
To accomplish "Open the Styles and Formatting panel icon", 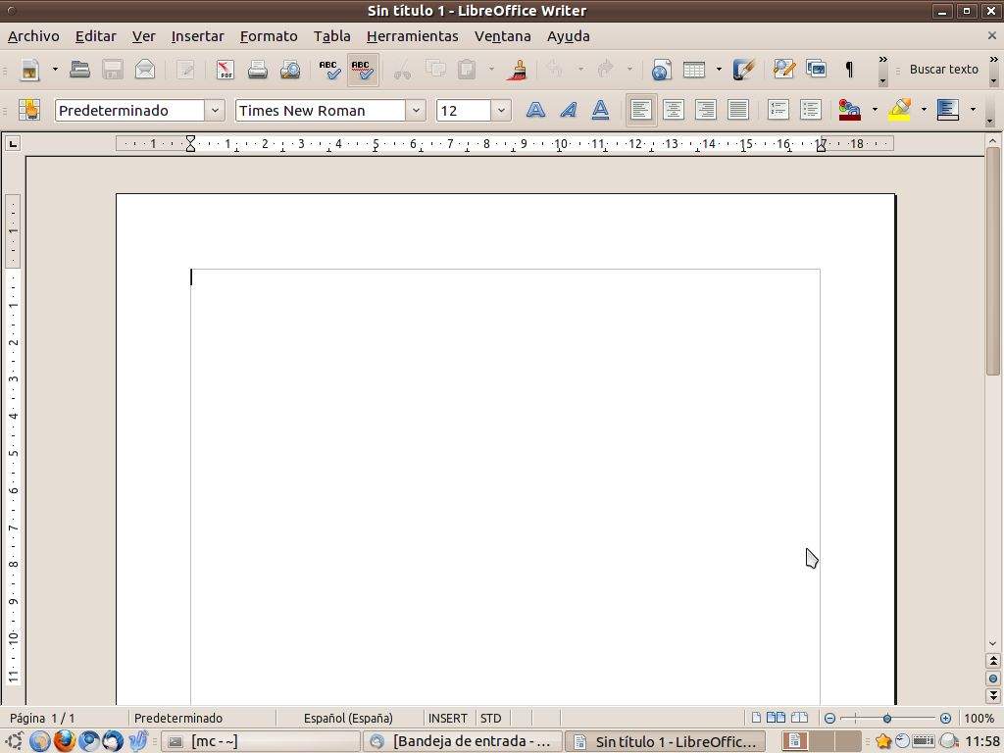I will pyautogui.click(x=28, y=110).
